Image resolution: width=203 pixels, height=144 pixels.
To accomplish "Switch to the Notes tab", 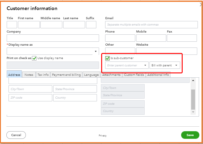I will (x=29, y=75).
